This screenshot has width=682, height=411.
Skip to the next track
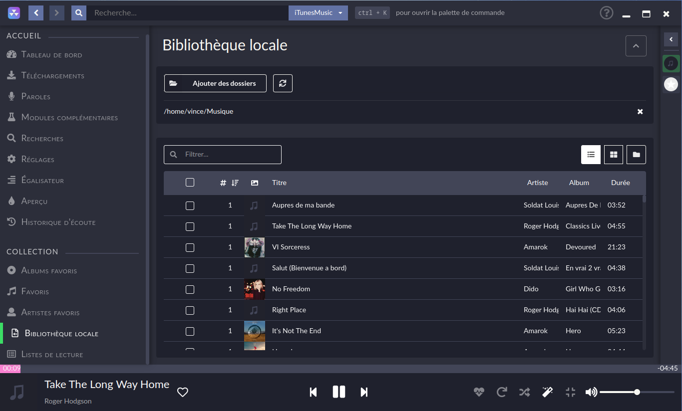point(364,392)
